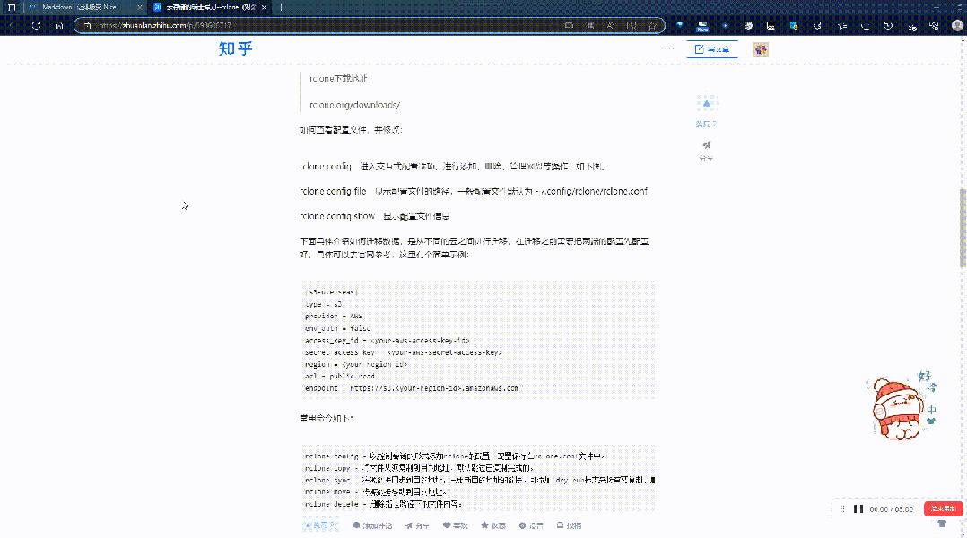
Task: Click the 'secret_access_key' code line
Action: point(404,352)
